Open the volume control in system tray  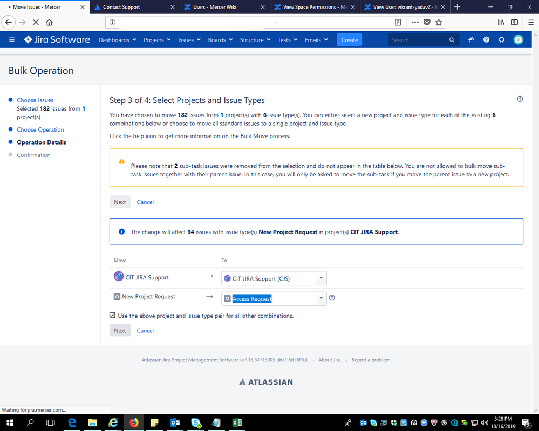click(485, 422)
